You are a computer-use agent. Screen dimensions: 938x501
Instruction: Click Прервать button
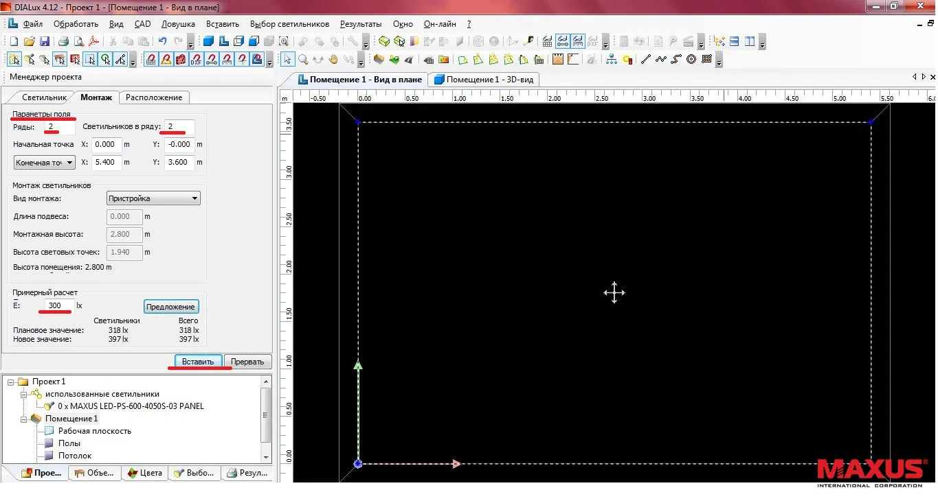click(248, 362)
